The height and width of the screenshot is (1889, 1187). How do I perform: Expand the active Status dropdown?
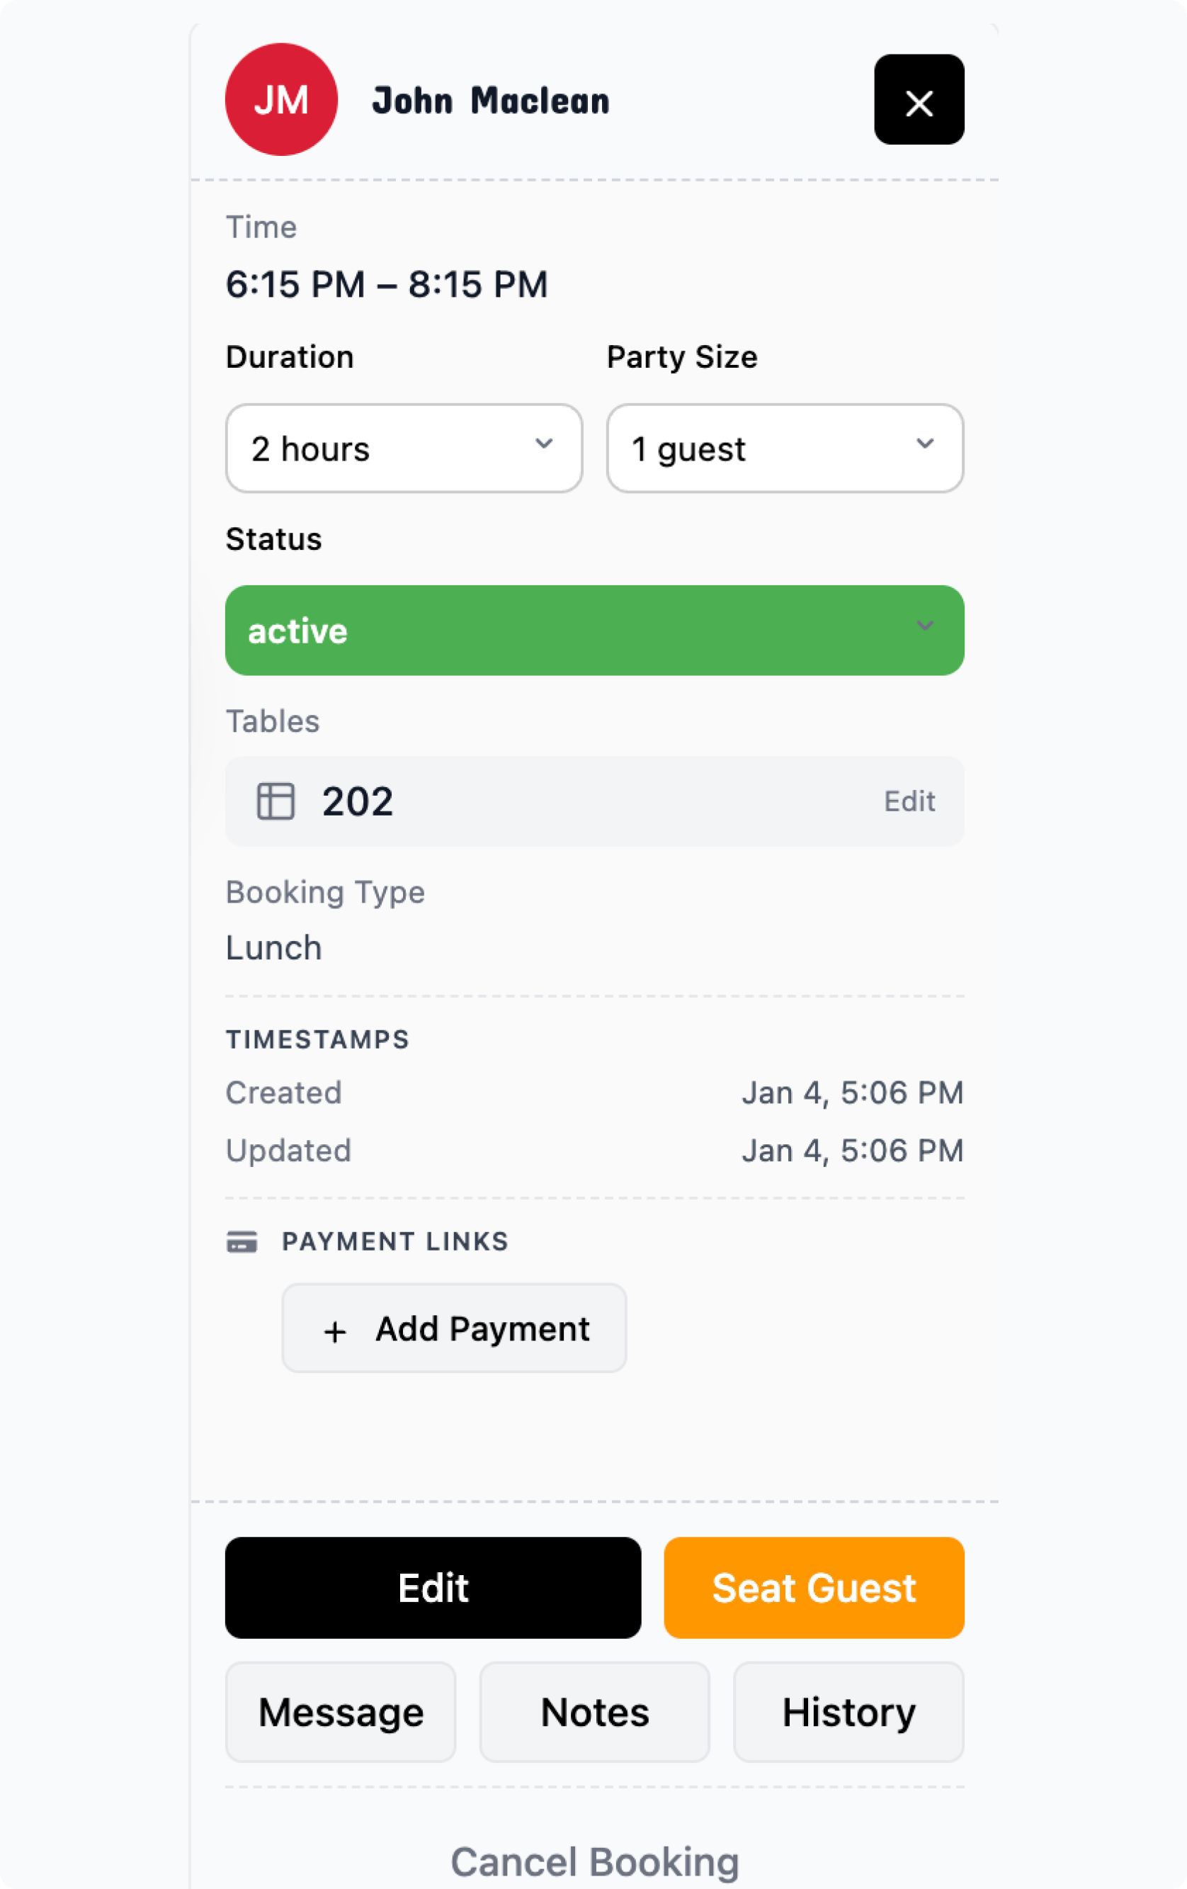(594, 631)
